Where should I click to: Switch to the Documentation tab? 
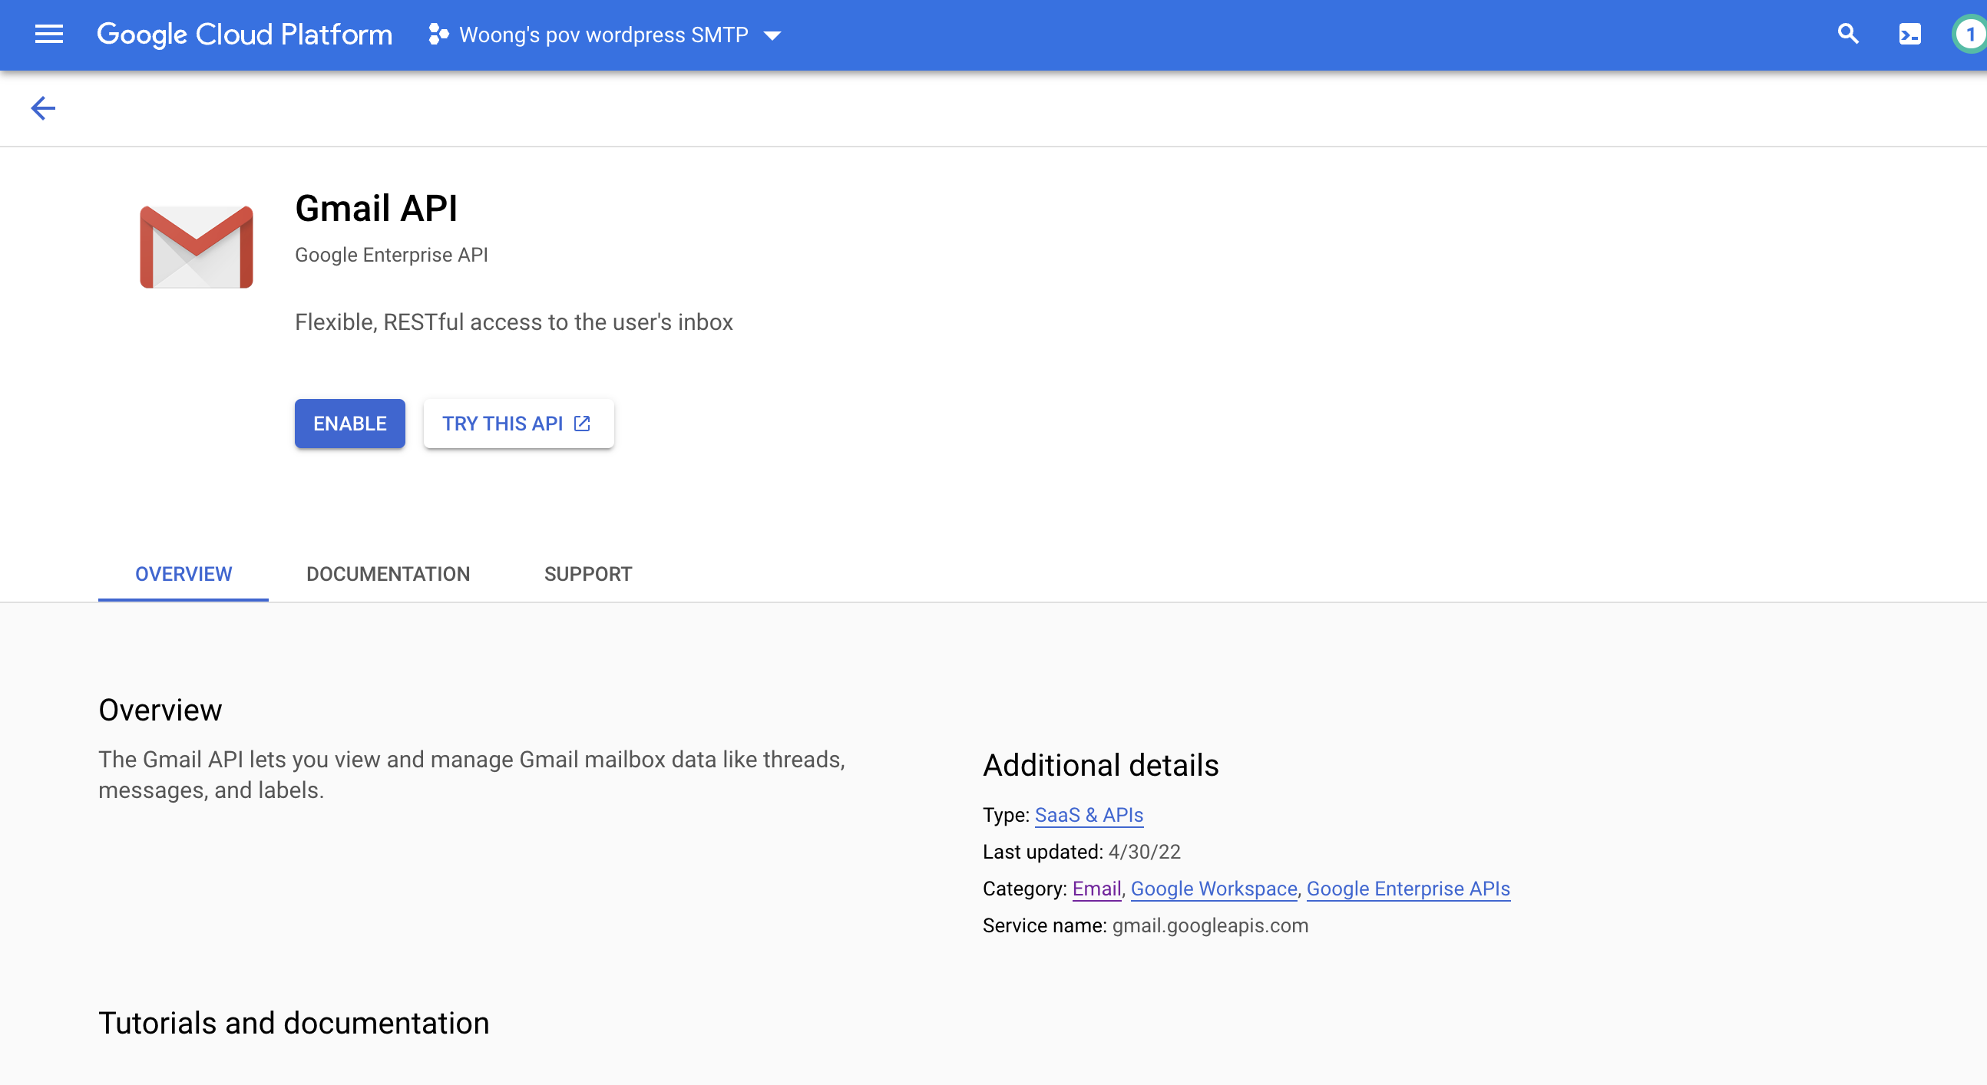(x=388, y=574)
